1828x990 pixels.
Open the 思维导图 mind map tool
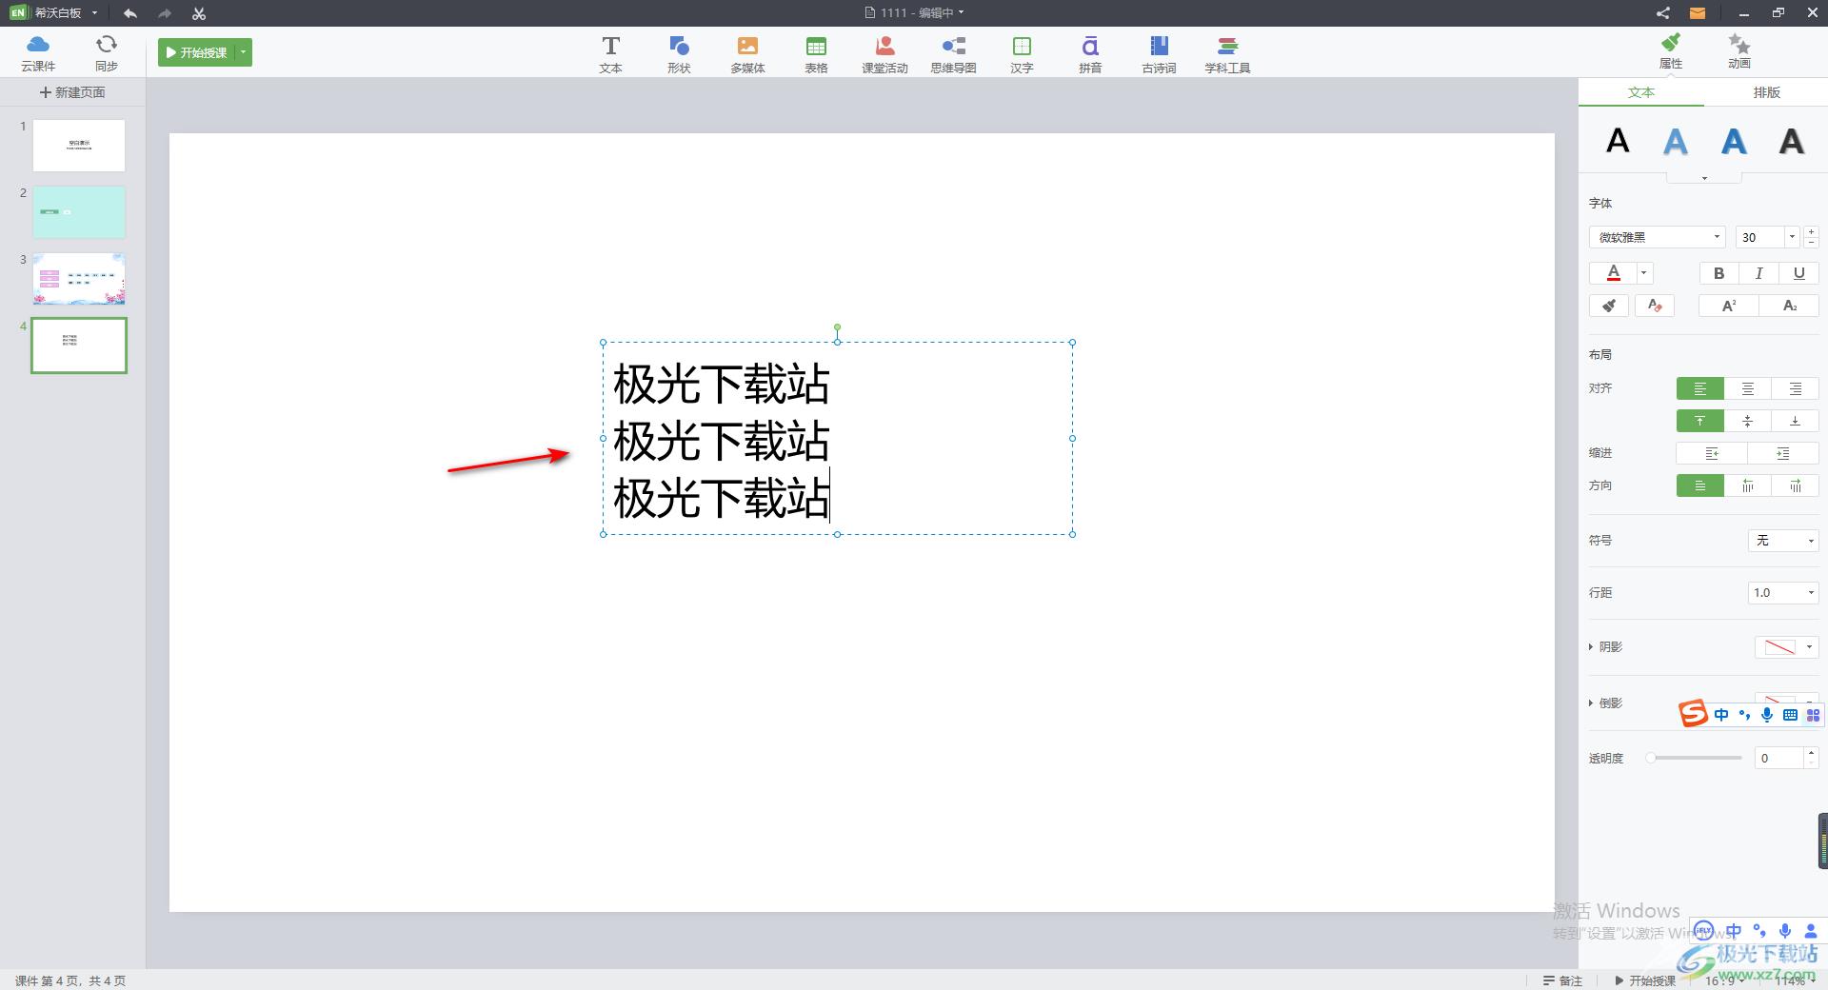[953, 54]
